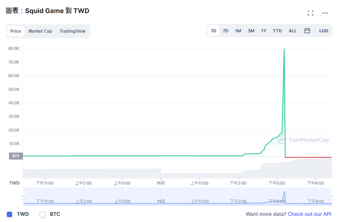
Task: Open the Check out our API link
Action: (310, 214)
